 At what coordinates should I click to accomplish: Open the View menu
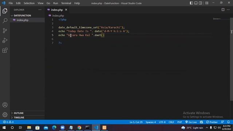click(x=40, y=3)
